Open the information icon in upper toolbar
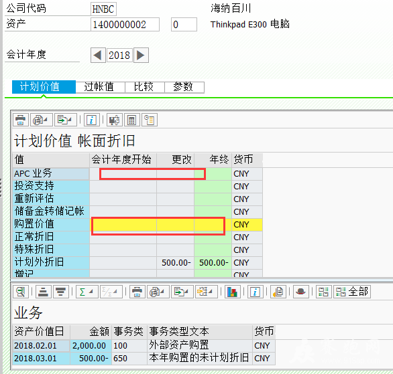 tap(91, 120)
